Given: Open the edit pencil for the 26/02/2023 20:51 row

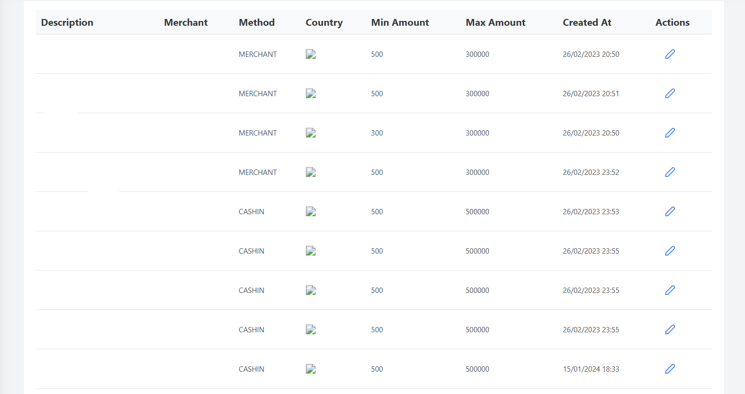Looking at the screenshot, I should pos(670,93).
